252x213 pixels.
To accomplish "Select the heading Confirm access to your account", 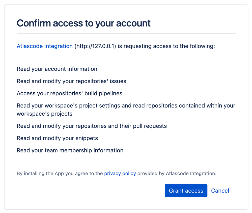I will (83, 23).
